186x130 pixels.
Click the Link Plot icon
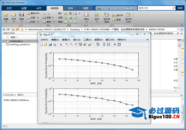pyautogui.click(x=98, y=44)
